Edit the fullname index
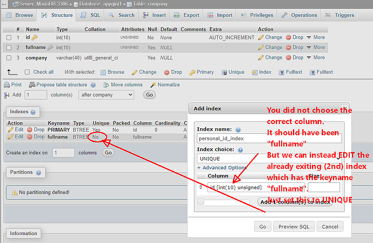This screenshot has height=243, width=373. coord(15,137)
